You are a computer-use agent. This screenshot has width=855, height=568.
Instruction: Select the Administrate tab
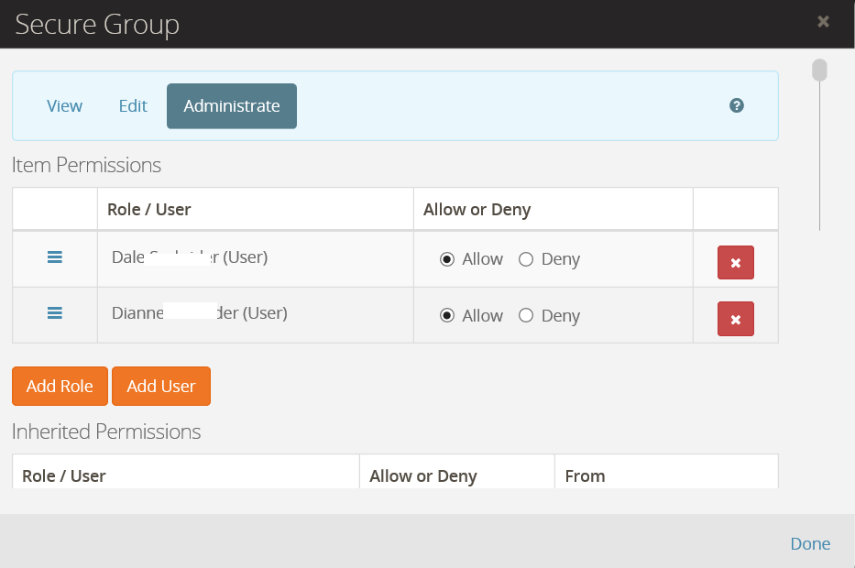pyautogui.click(x=231, y=106)
